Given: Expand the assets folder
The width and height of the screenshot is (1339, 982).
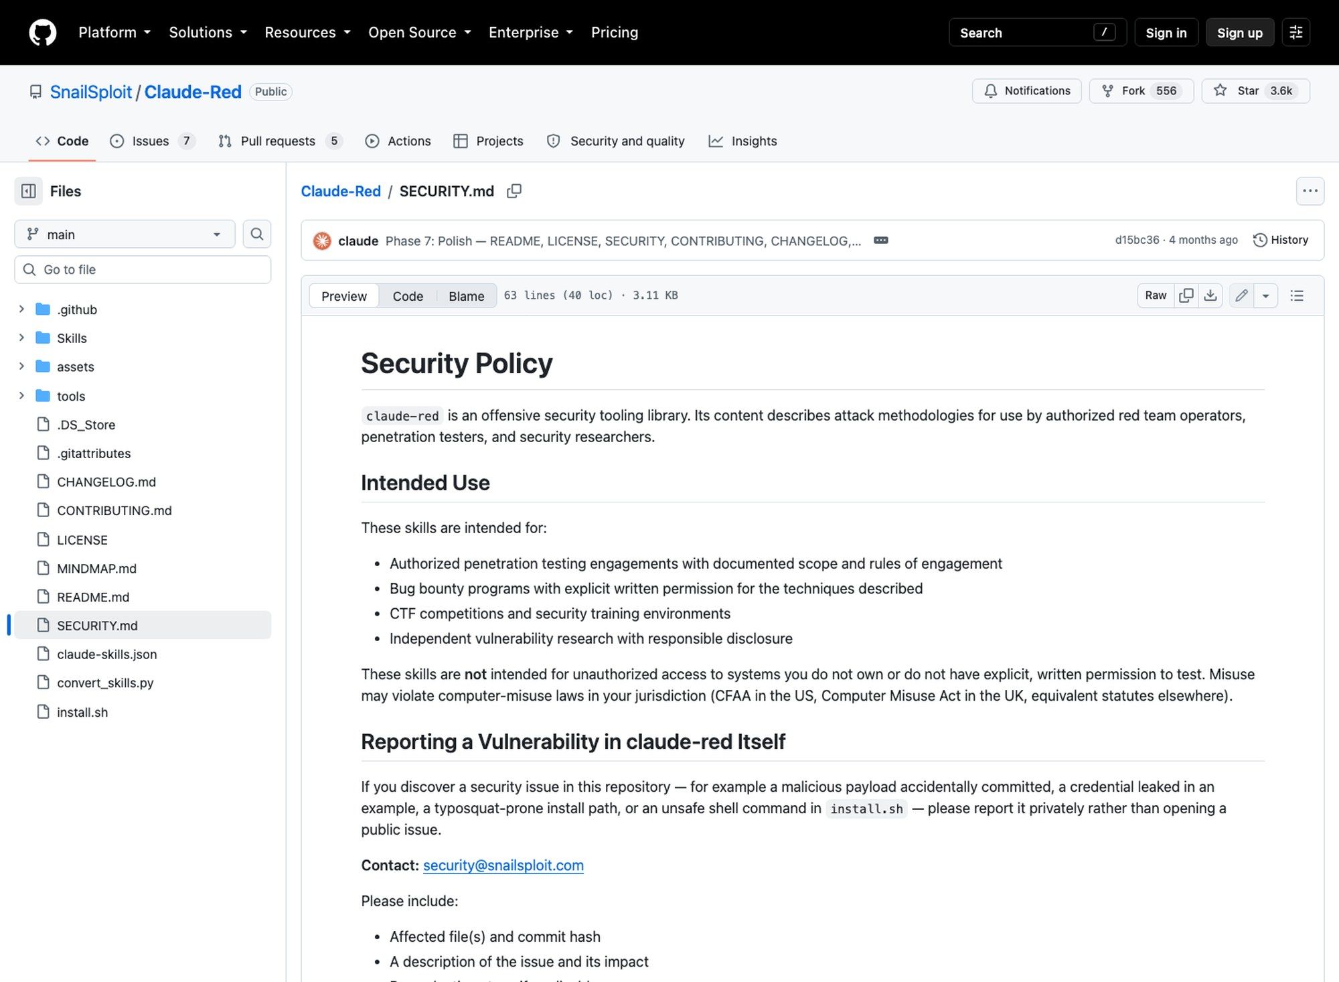Looking at the screenshot, I should [21, 366].
